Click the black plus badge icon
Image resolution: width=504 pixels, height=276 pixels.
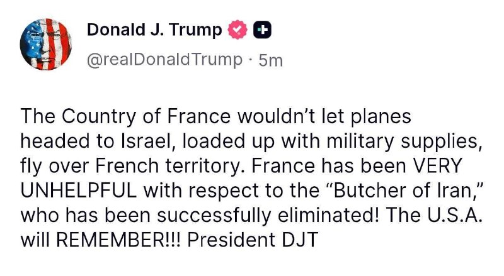pos(261,30)
